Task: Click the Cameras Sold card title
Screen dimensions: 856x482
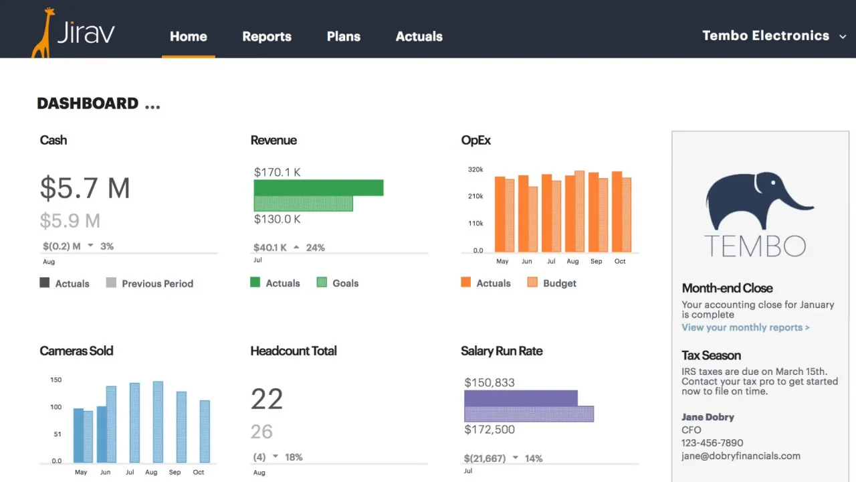Action: point(76,351)
